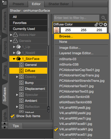Click the Bump group G icon

pos(21,83)
